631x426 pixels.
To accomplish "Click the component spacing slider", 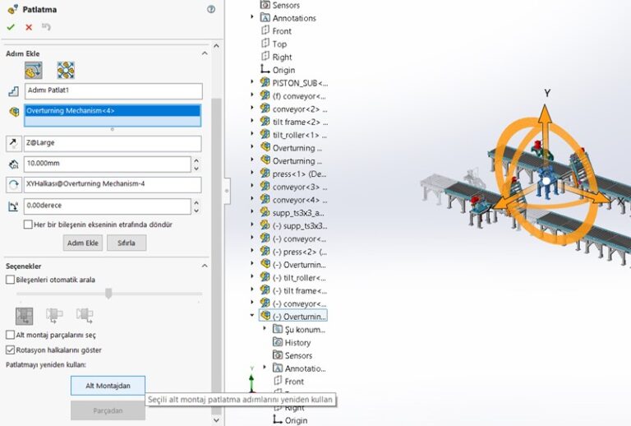I will pyautogui.click(x=108, y=294).
